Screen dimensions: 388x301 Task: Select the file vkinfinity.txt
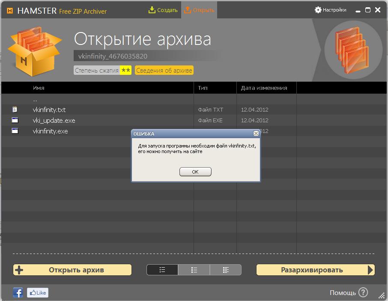click(x=49, y=110)
